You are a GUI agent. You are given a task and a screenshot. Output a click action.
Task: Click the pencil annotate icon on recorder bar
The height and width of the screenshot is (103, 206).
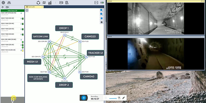pos(124,98)
